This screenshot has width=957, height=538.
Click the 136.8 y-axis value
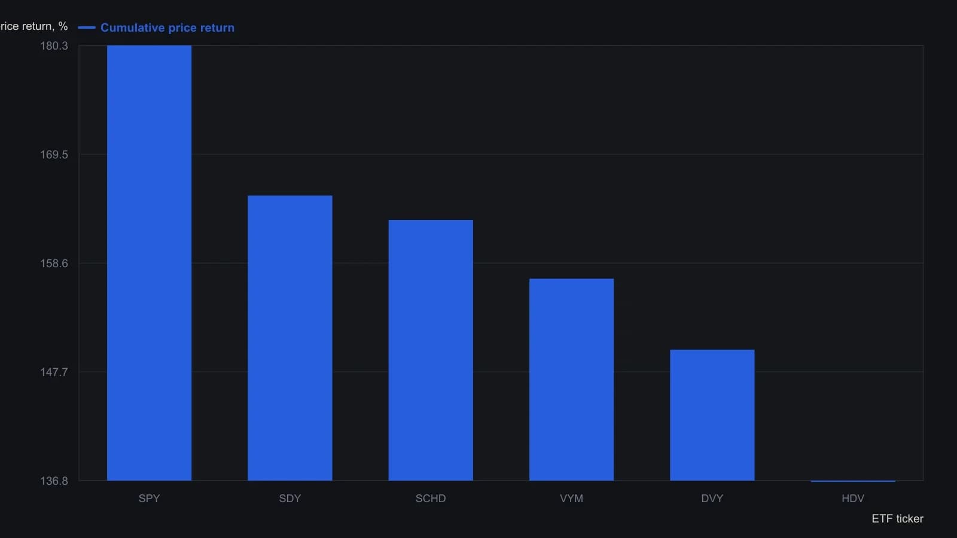coord(54,481)
